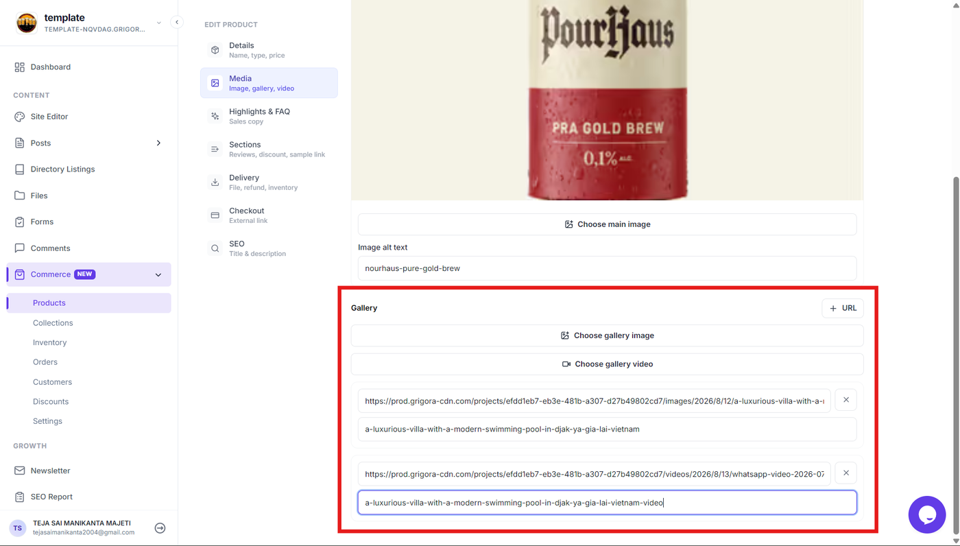Click the Highlights & FAQ sparkle icon

coord(215,116)
